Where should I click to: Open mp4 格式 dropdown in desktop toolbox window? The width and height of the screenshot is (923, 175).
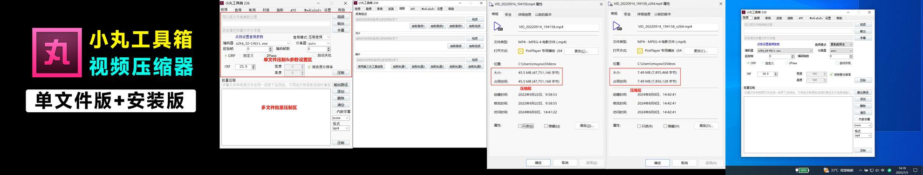[863, 135]
